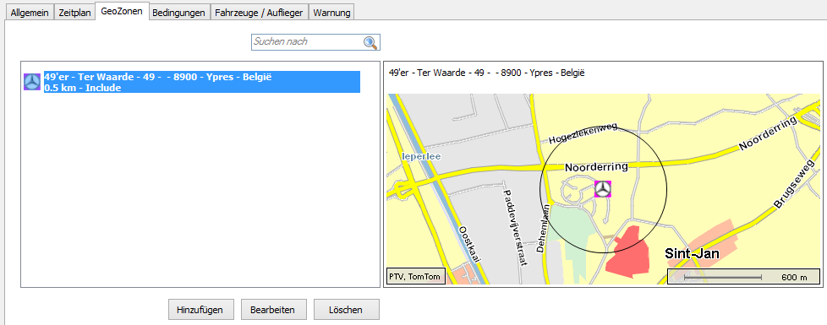Click the PTV, TomTom attribution box
The width and height of the screenshot is (827, 325).
415,276
